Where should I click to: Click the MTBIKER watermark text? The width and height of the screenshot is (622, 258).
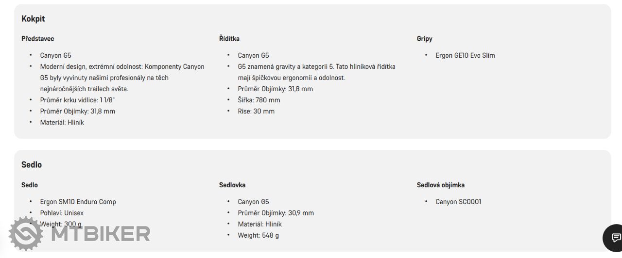(101, 234)
